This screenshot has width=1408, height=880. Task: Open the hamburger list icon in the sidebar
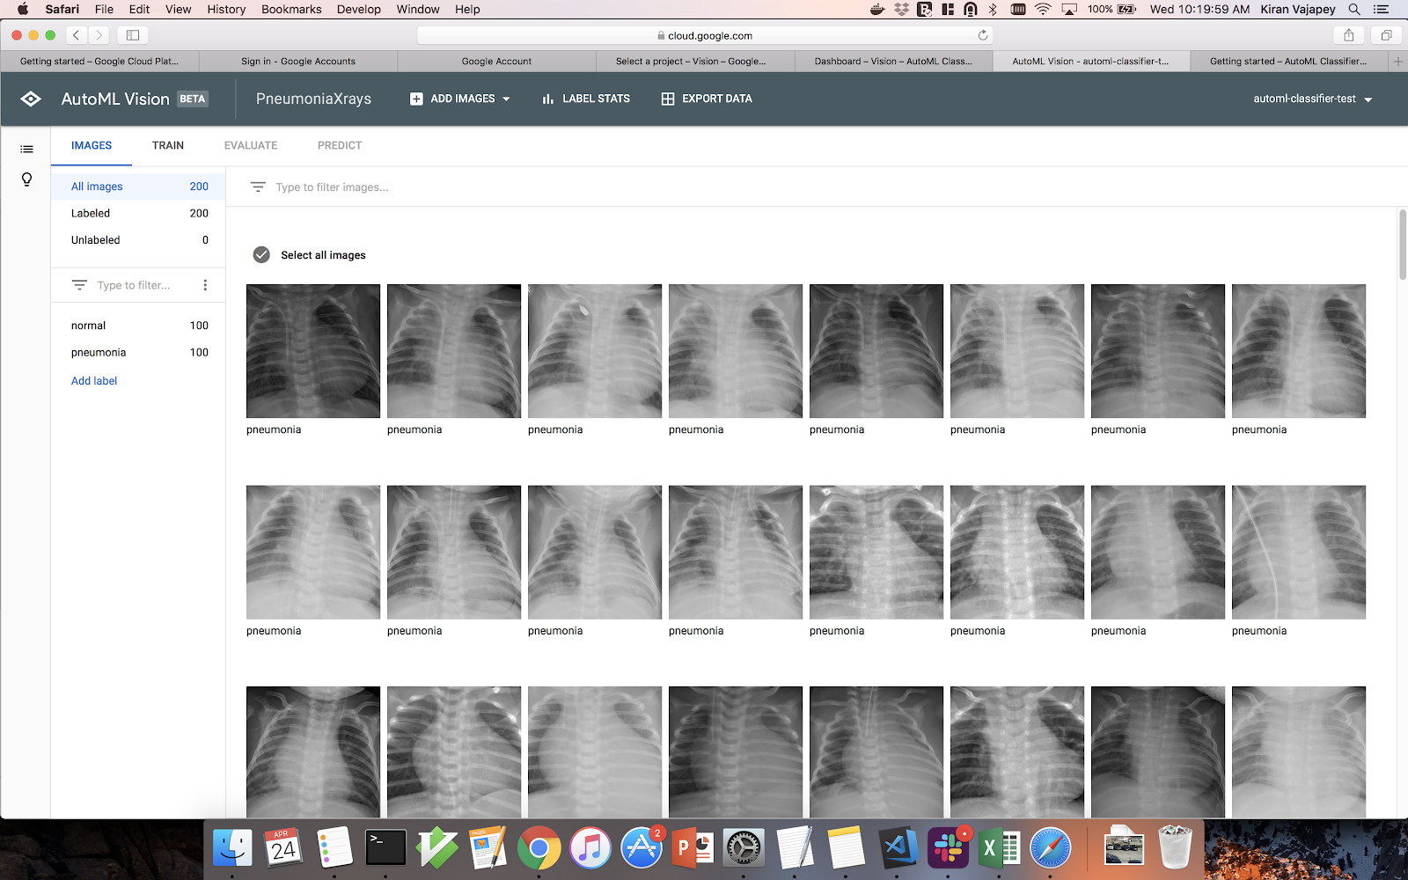(26, 150)
